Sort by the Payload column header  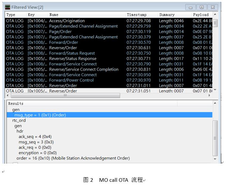point(202,15)
